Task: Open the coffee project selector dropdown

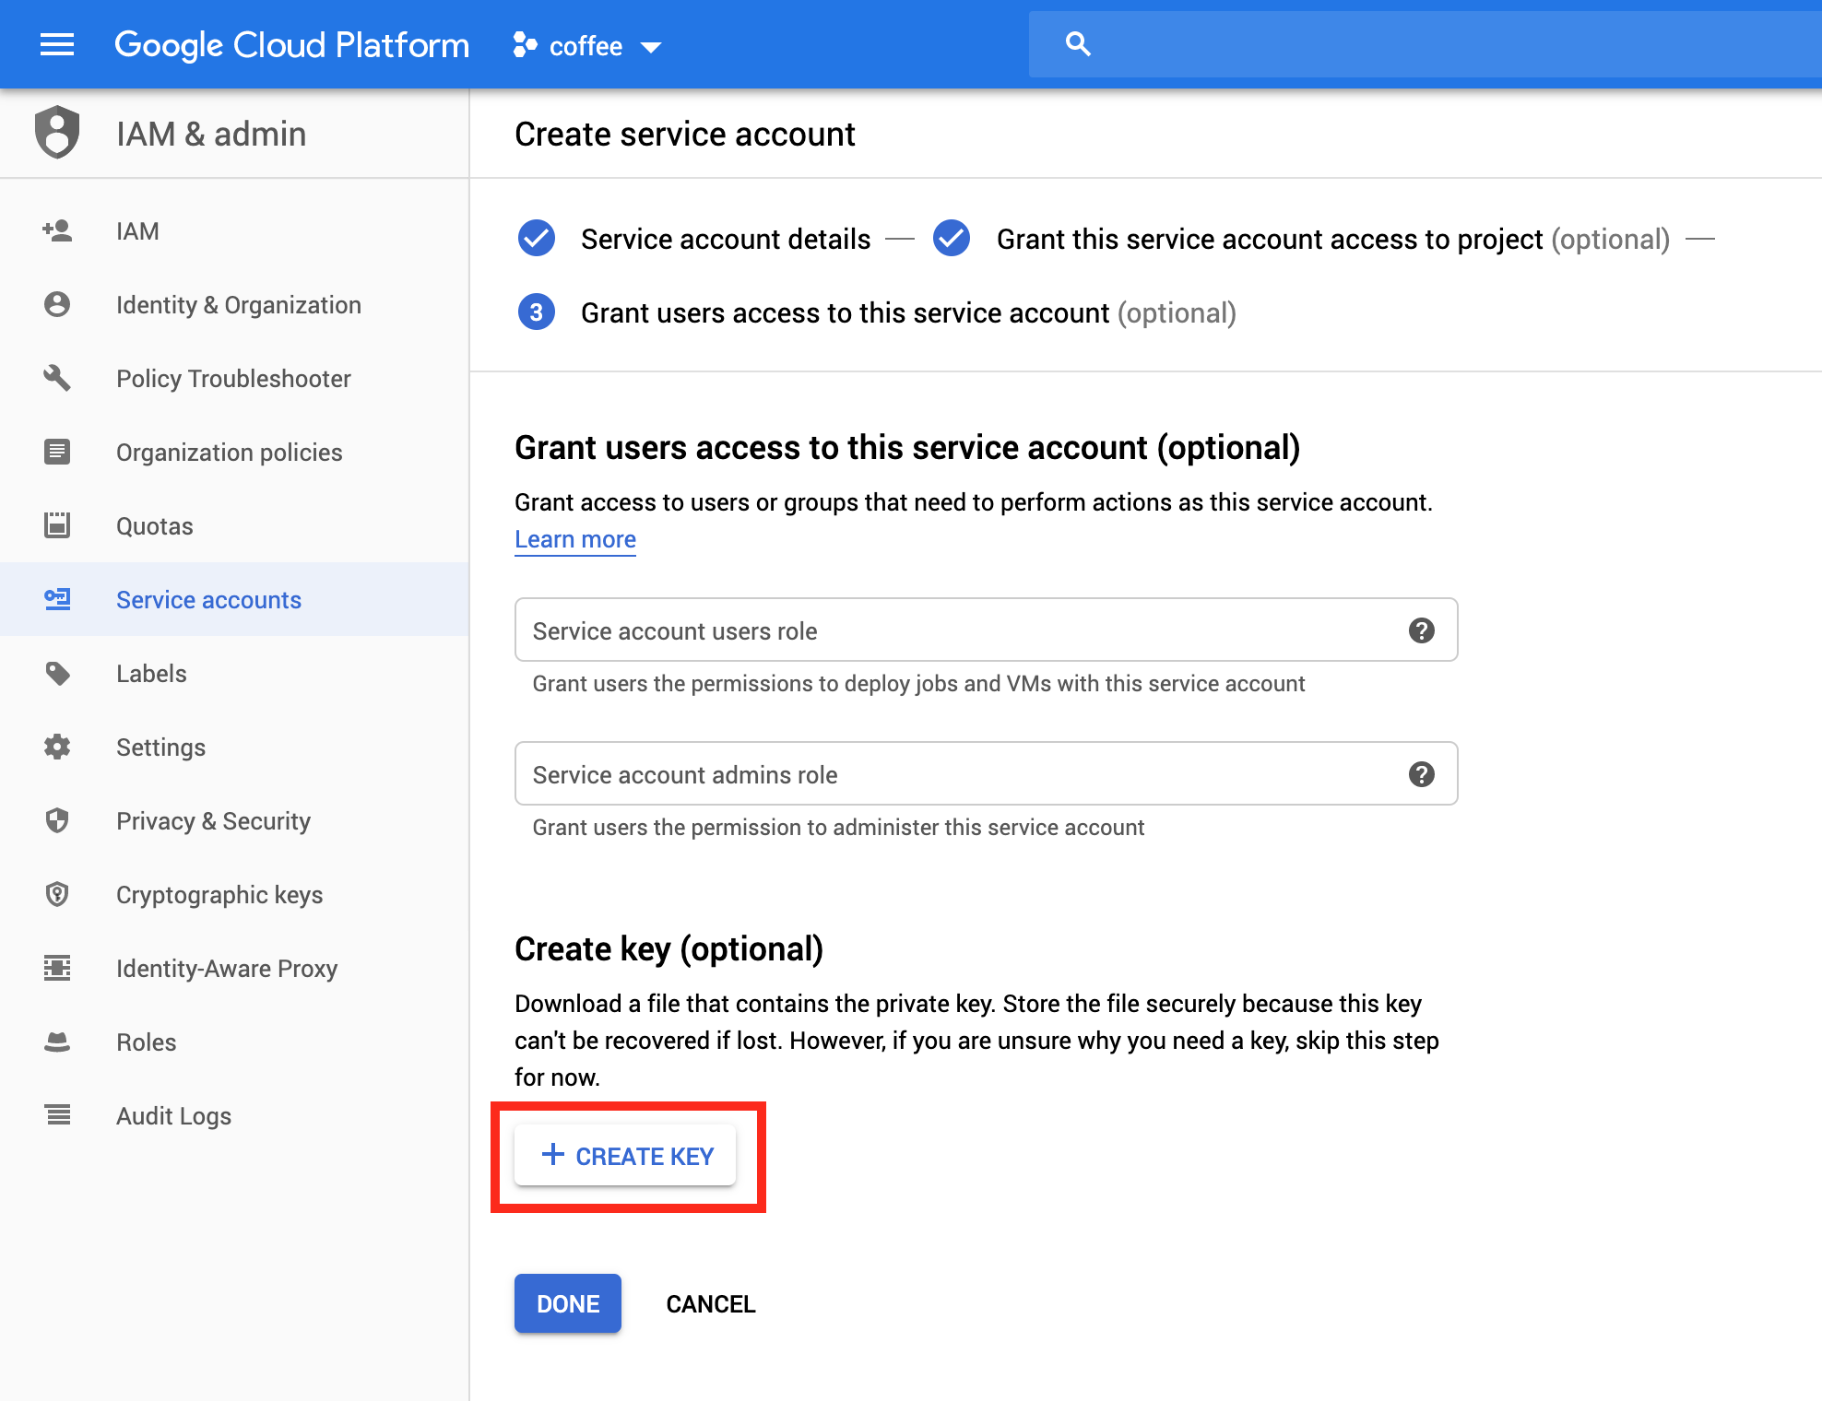Action: tap(587, 46)
